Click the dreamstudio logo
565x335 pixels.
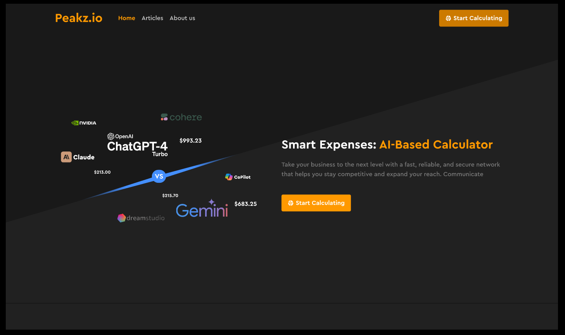[141, 218]
